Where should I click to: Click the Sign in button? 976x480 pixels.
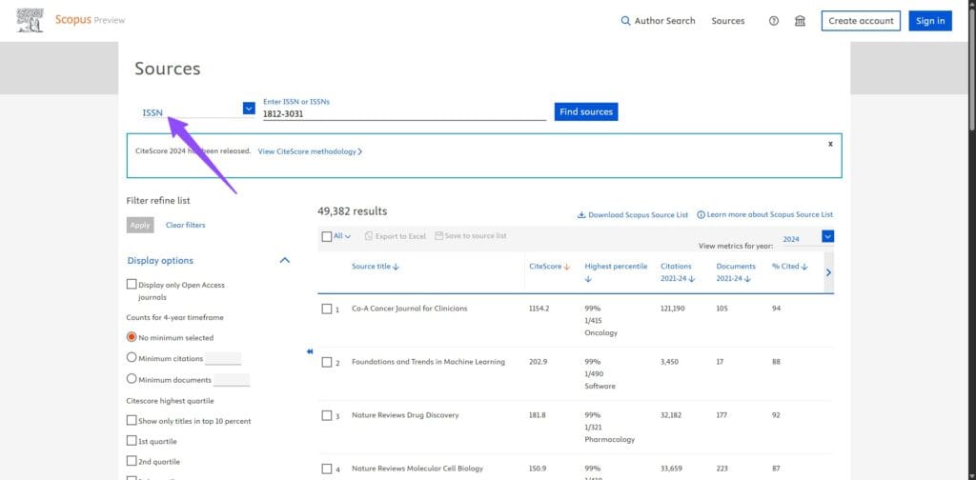click(930, 21)
